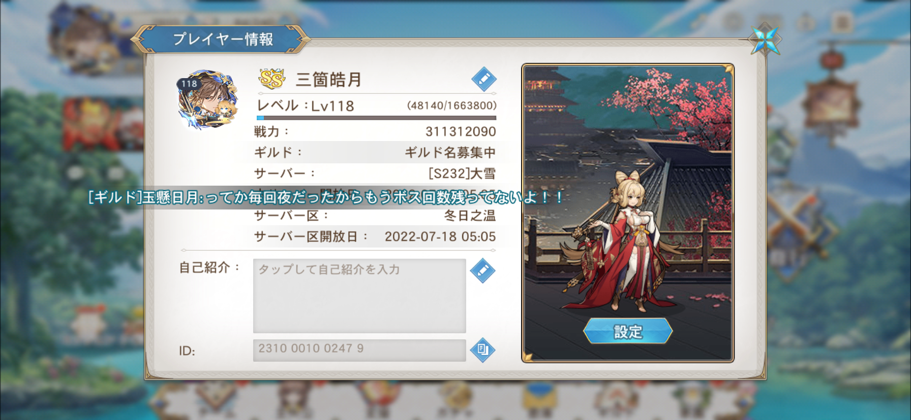Copy player ID with clipboard icon
Screen dimensions: 911x420
tap(482, 350)
